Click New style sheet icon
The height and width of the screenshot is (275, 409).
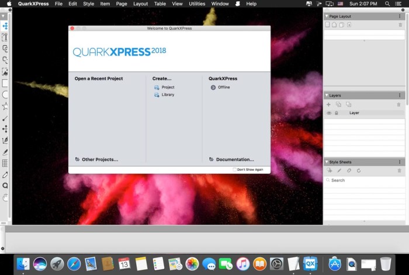coord(329,170)
